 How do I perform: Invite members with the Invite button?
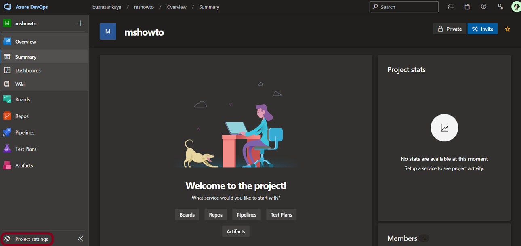[483, 29]
